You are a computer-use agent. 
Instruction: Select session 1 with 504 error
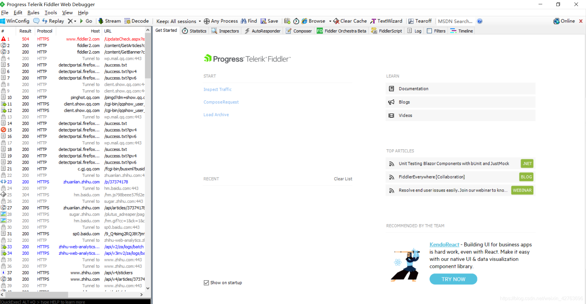click(x=73, y=39)
